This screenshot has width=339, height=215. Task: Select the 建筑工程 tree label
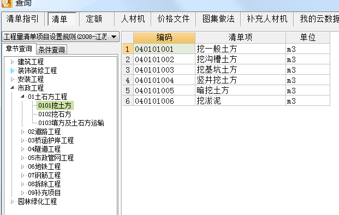(x=31, y=62)
